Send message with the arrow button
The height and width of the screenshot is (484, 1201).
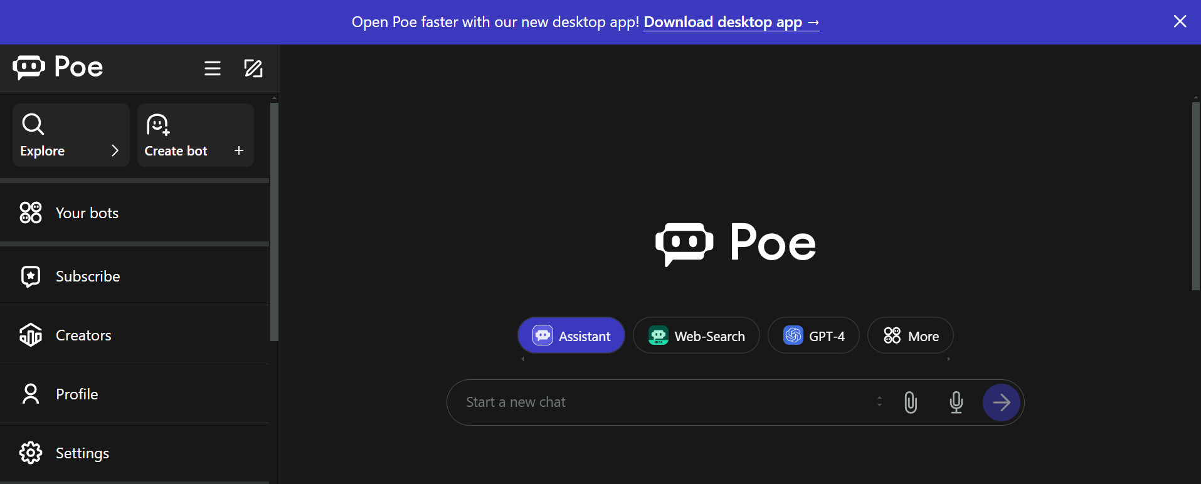1002,402
